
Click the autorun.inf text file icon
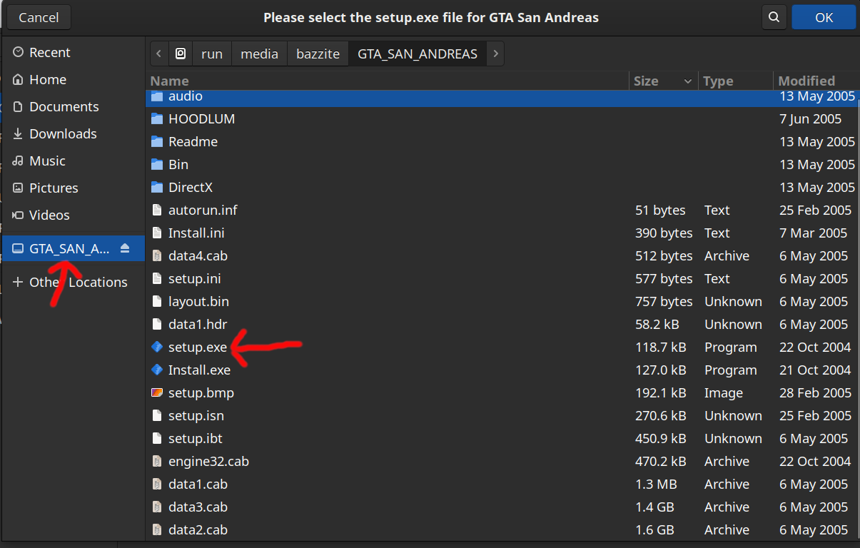[x=157, y=210]
